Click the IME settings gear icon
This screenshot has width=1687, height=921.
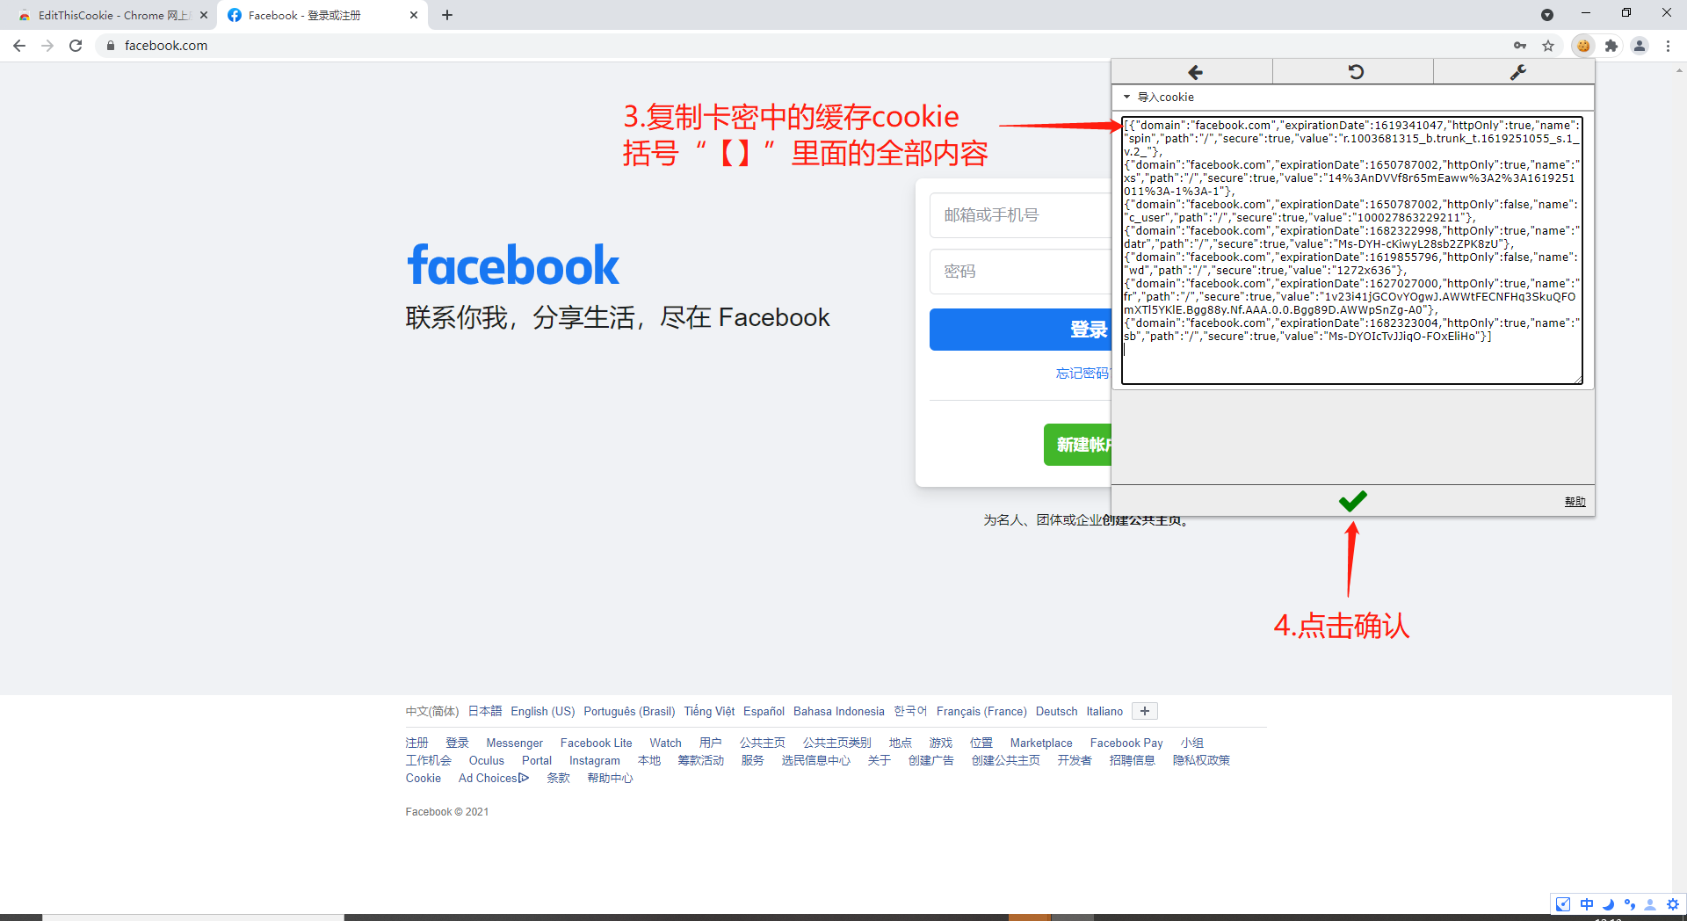(x=1673, y=903)
